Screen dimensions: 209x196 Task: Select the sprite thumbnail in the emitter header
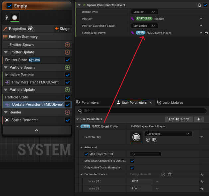tap(15, 18)
